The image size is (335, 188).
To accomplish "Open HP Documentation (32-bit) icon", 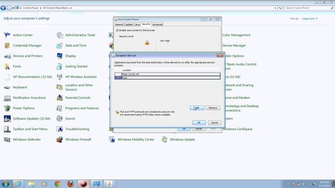I will click(x=7, y=77).
